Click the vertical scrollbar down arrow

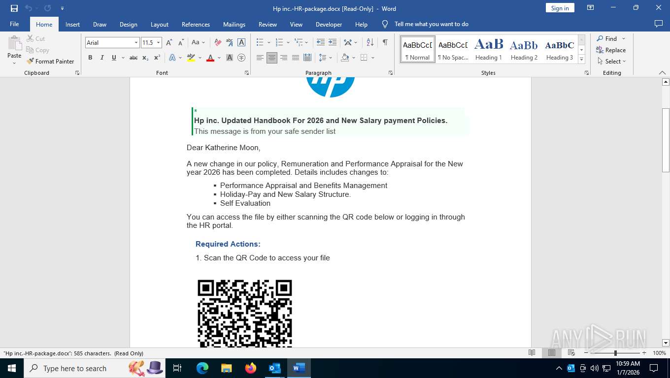(x=666, y=343)
